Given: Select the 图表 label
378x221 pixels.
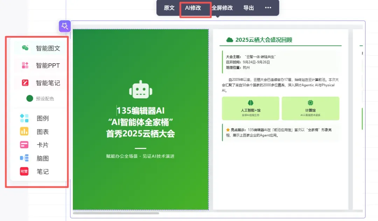Looking at the screenshot, I should click(43, 132).
